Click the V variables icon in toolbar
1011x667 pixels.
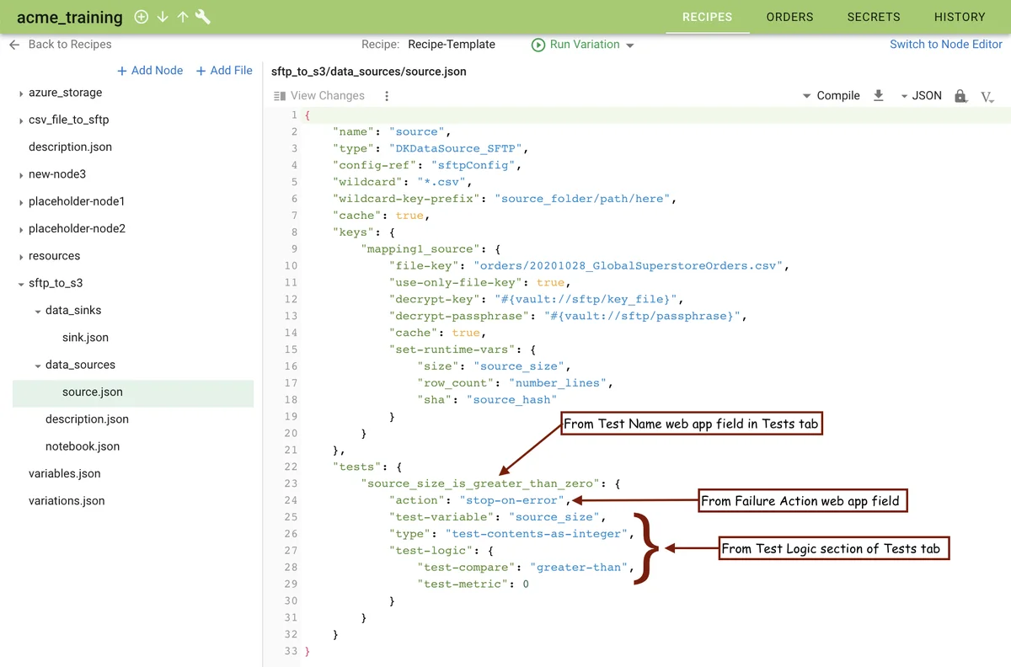pos(987,97)
